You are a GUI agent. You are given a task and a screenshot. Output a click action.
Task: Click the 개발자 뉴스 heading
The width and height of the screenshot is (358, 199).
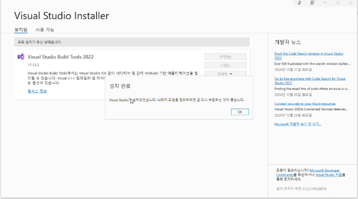click(288, 42)
